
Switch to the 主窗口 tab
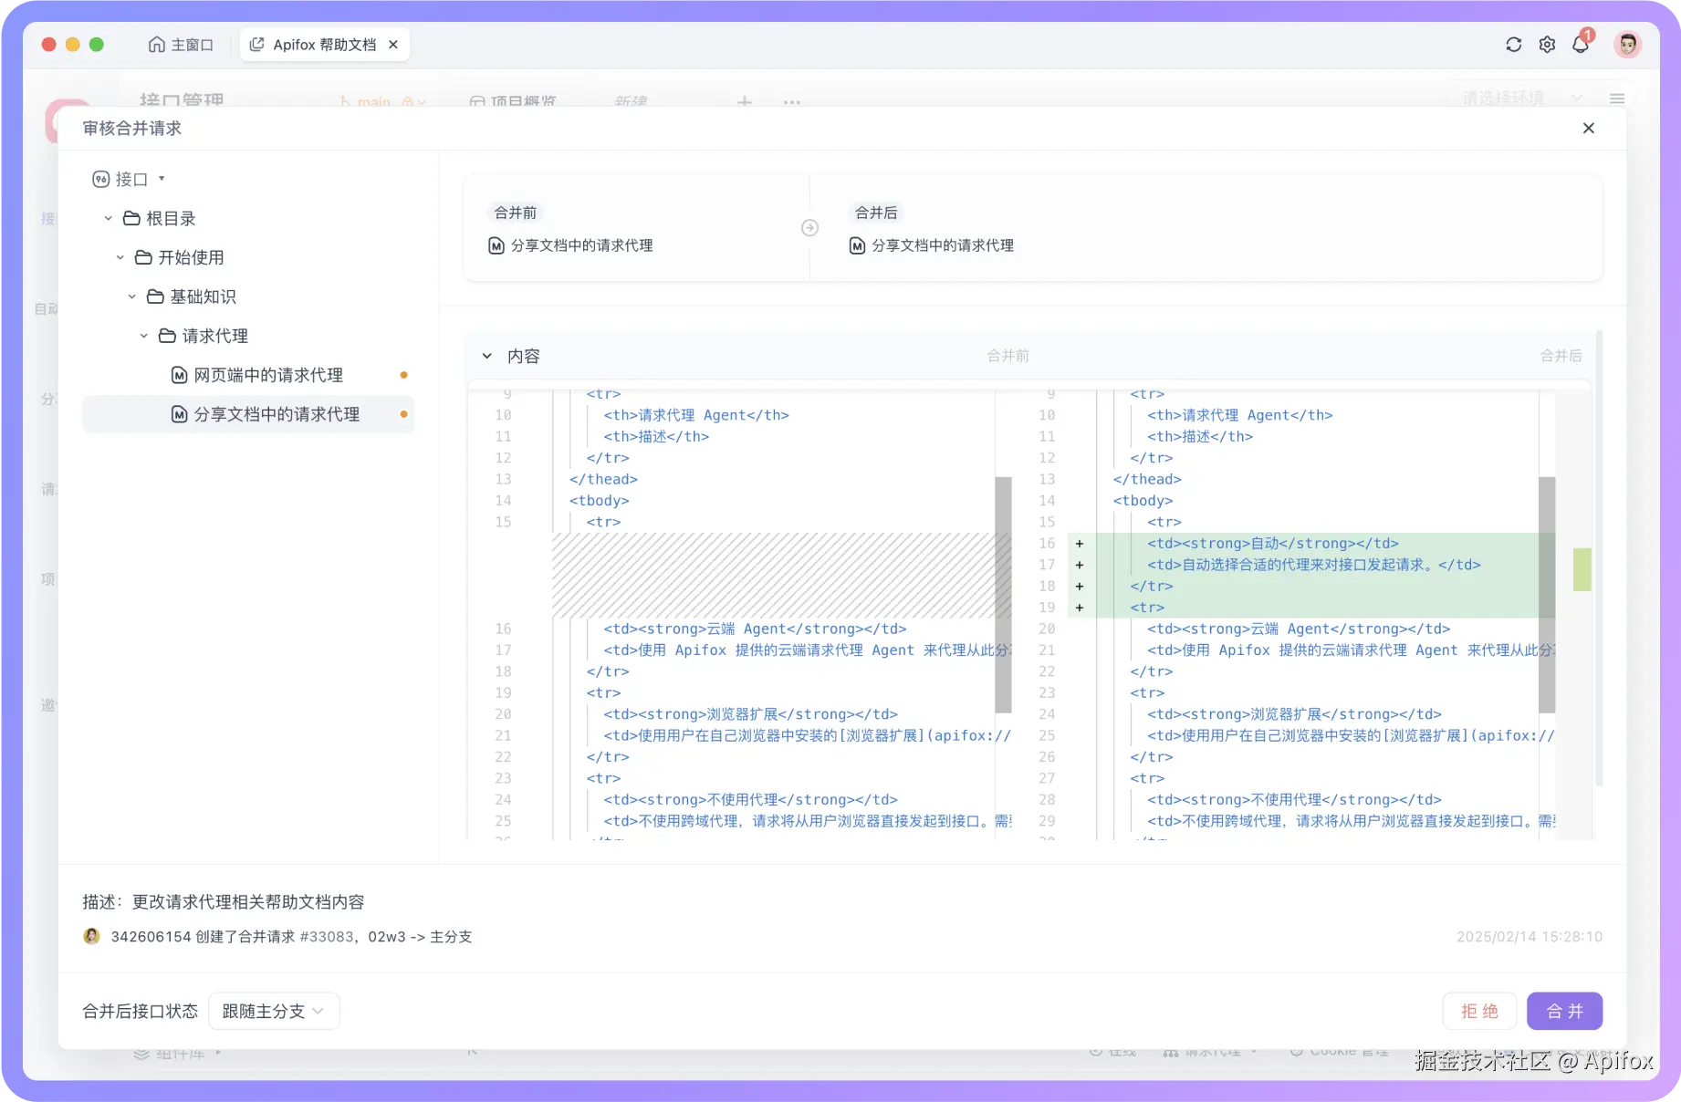click(188, 44)
